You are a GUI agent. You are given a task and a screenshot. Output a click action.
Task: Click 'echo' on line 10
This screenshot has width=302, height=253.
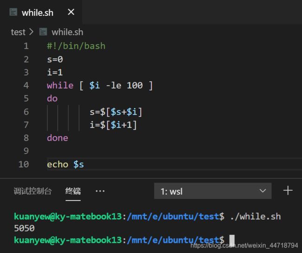coord(58,164)
